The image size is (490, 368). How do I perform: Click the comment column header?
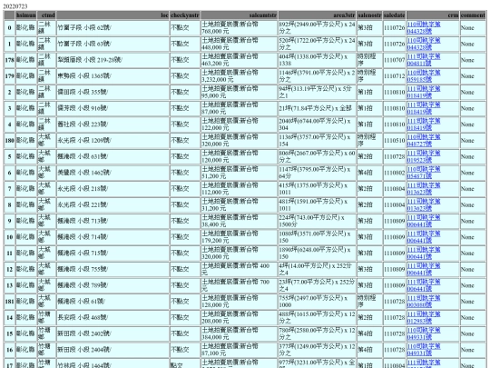tap(473, 15)
